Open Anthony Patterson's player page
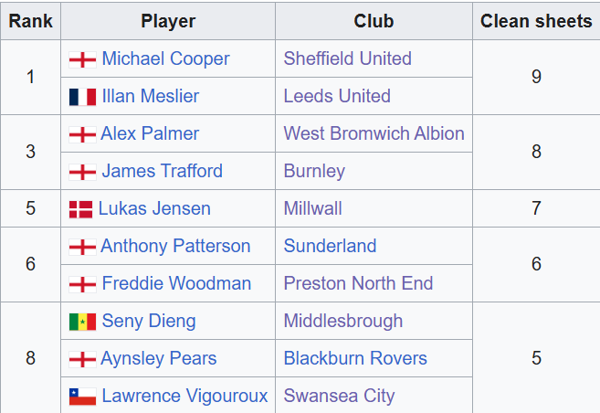 pos(175,246)
